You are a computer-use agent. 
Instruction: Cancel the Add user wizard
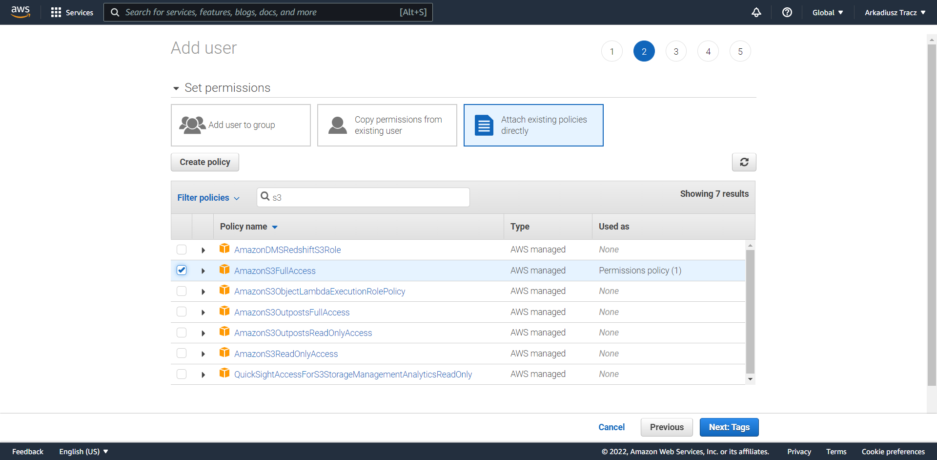tap(611, 427)
